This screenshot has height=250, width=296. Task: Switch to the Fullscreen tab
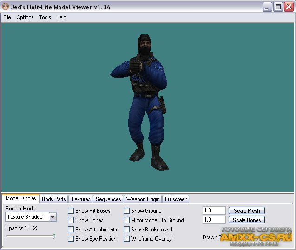tap(176, 199)
